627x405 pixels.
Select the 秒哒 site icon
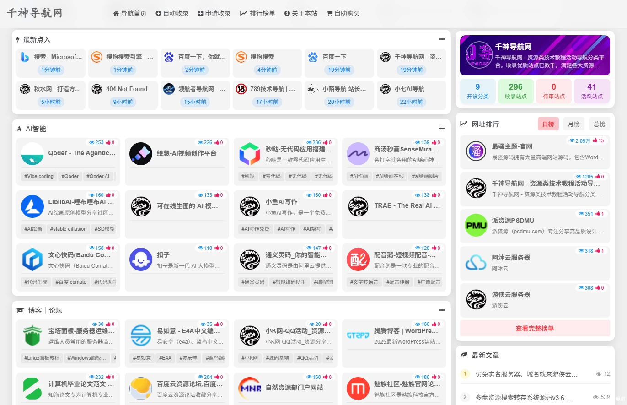pyautogui.click(x=250, y=153)
